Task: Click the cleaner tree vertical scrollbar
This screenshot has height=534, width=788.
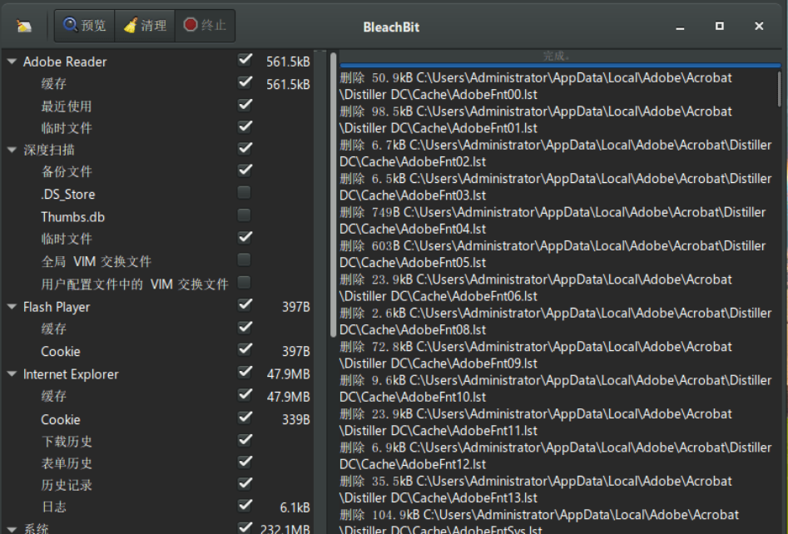Action: 333,195
